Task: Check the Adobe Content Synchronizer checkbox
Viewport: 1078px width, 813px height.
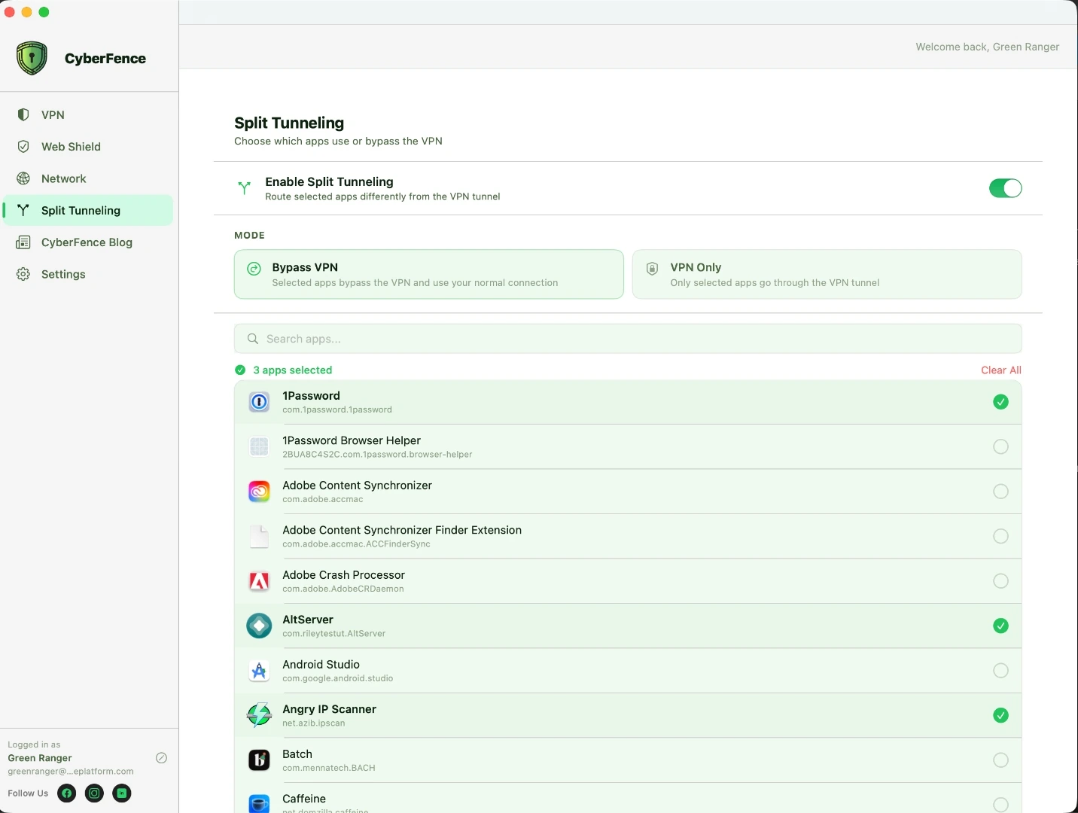Action: [x=1000, y=492]
